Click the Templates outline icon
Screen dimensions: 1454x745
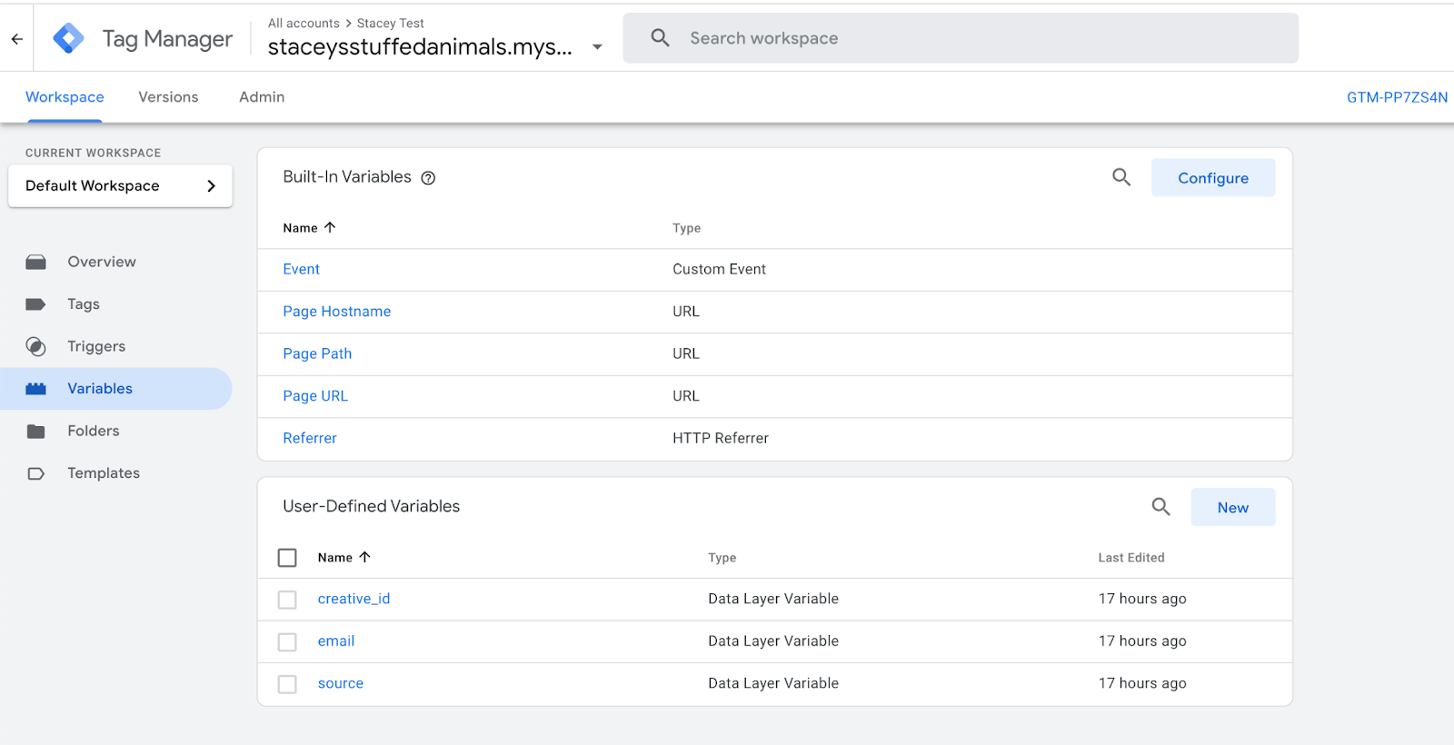click(x=35, y=473)
